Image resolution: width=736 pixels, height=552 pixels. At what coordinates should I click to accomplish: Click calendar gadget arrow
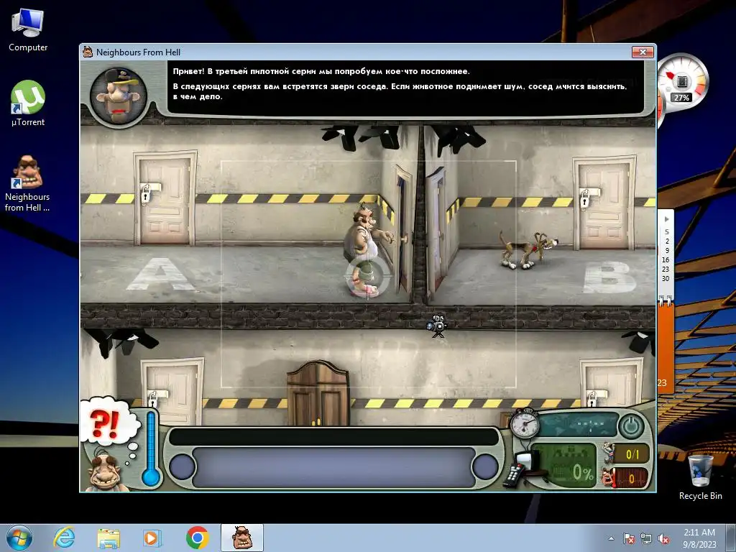(666, 219)
